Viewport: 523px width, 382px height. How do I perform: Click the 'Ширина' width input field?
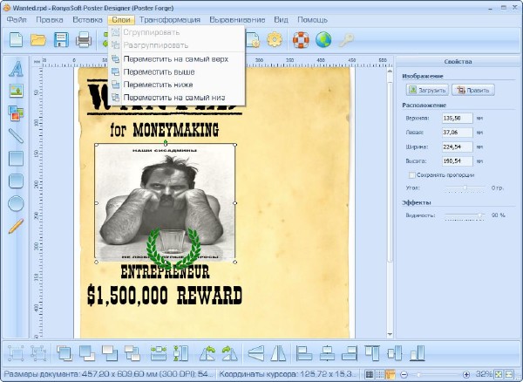point(457,147)
